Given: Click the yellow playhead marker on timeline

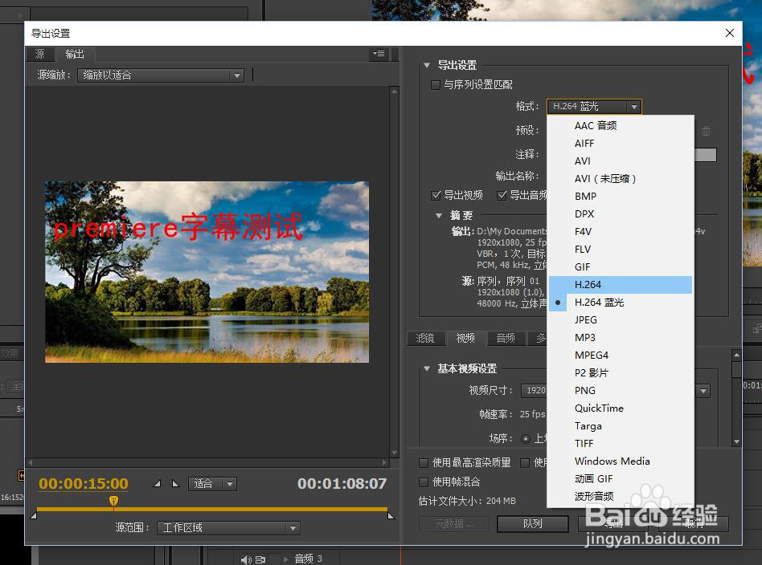Looking at the screenshot, I should (x=113, y=501).
